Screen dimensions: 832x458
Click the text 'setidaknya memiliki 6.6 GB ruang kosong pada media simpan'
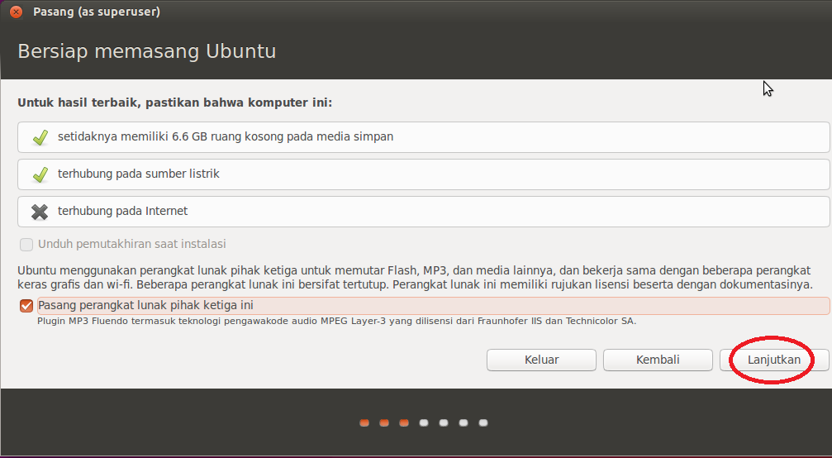click(226, 137)
